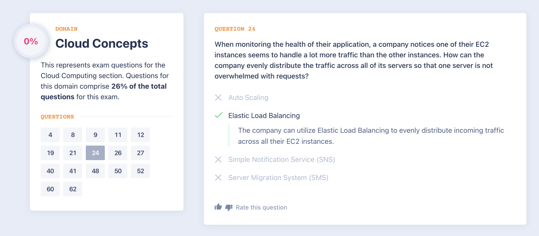
Task: Click the Elastic Load Balancing explanation text
Action: click(371, 136)
